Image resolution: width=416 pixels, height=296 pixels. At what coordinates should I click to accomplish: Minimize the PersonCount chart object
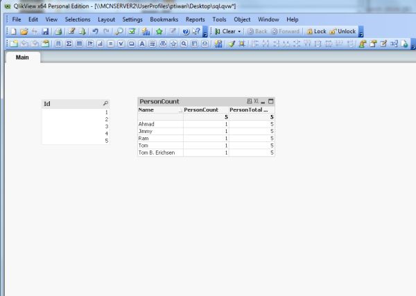(x=263, y=101)
